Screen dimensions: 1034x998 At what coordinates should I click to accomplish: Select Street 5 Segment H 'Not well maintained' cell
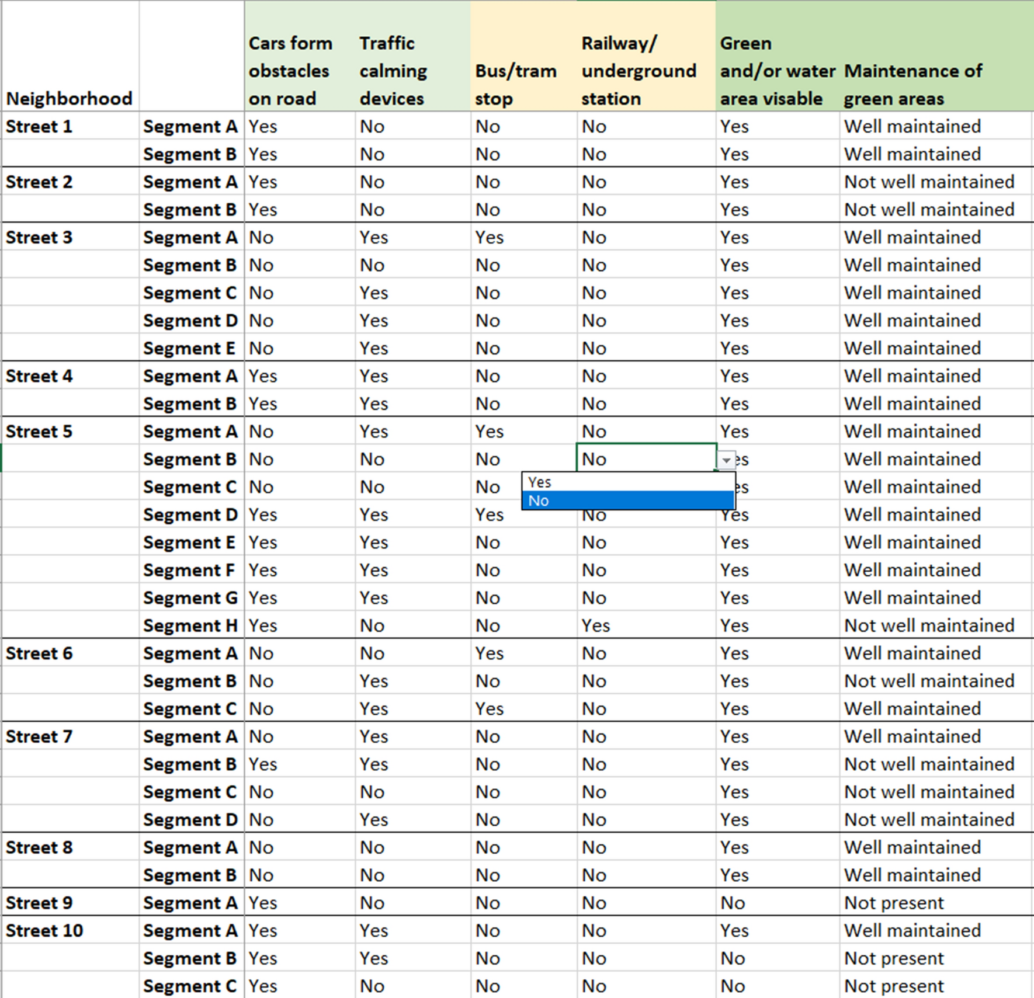pos(936,625)
